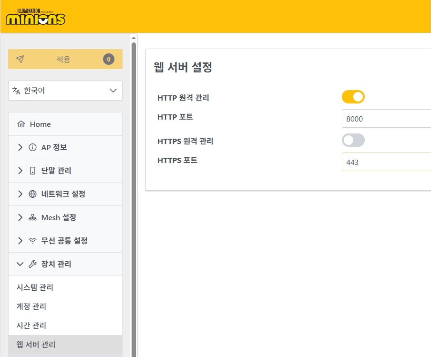
Task: Click the Mesh 설정 network nodes icon
Action: coord(32,218)
